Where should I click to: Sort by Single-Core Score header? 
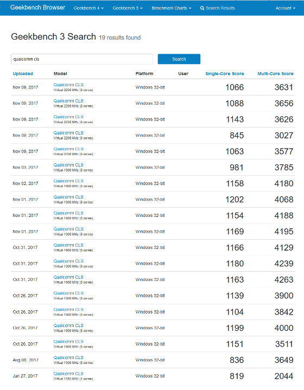pos(225,74)
